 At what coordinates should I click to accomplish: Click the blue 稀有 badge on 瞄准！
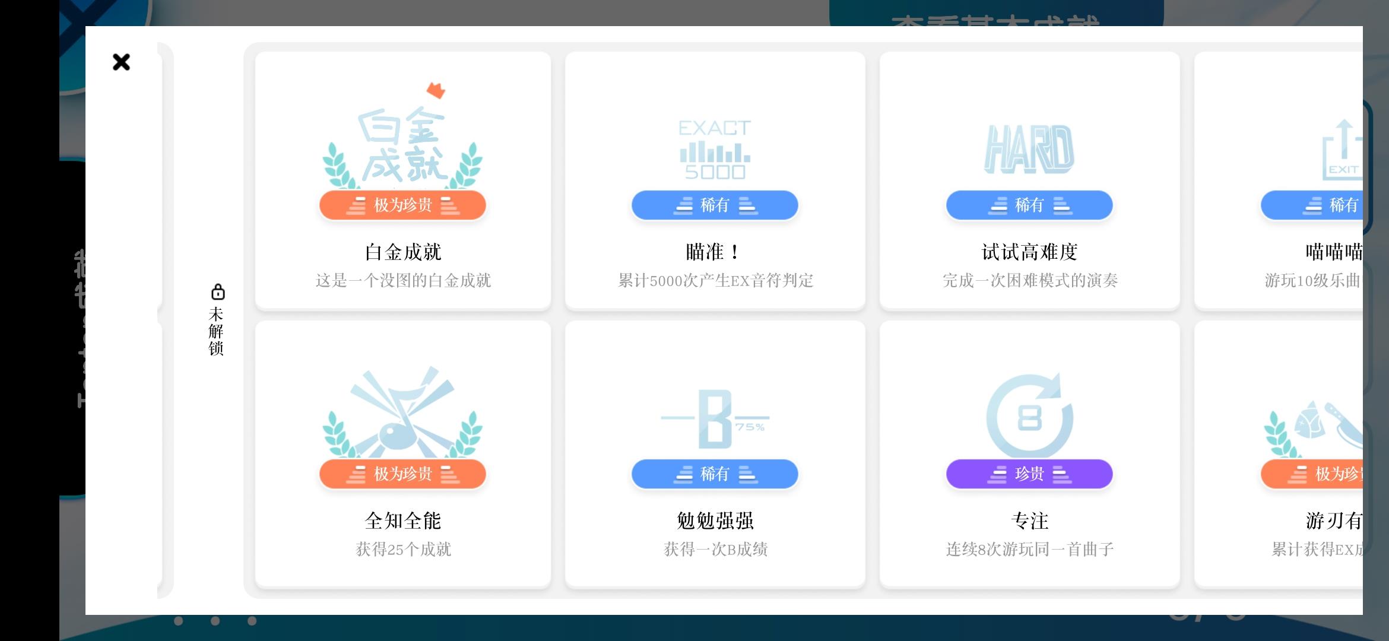click(x=715, y=205)
